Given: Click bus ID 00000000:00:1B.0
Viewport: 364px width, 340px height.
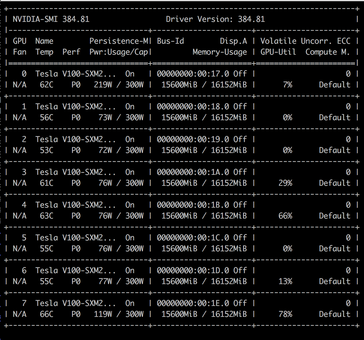Looking at the screenshot, I should pos(193,205).
